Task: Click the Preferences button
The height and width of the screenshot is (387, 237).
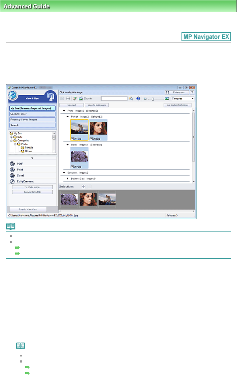Action: click(x=177, y=92)
